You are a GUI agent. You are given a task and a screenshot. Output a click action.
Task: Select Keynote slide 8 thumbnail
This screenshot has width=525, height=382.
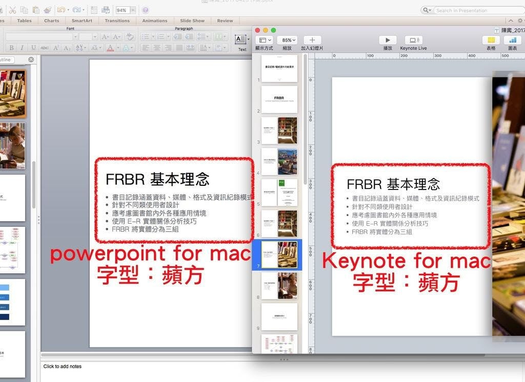279,285
